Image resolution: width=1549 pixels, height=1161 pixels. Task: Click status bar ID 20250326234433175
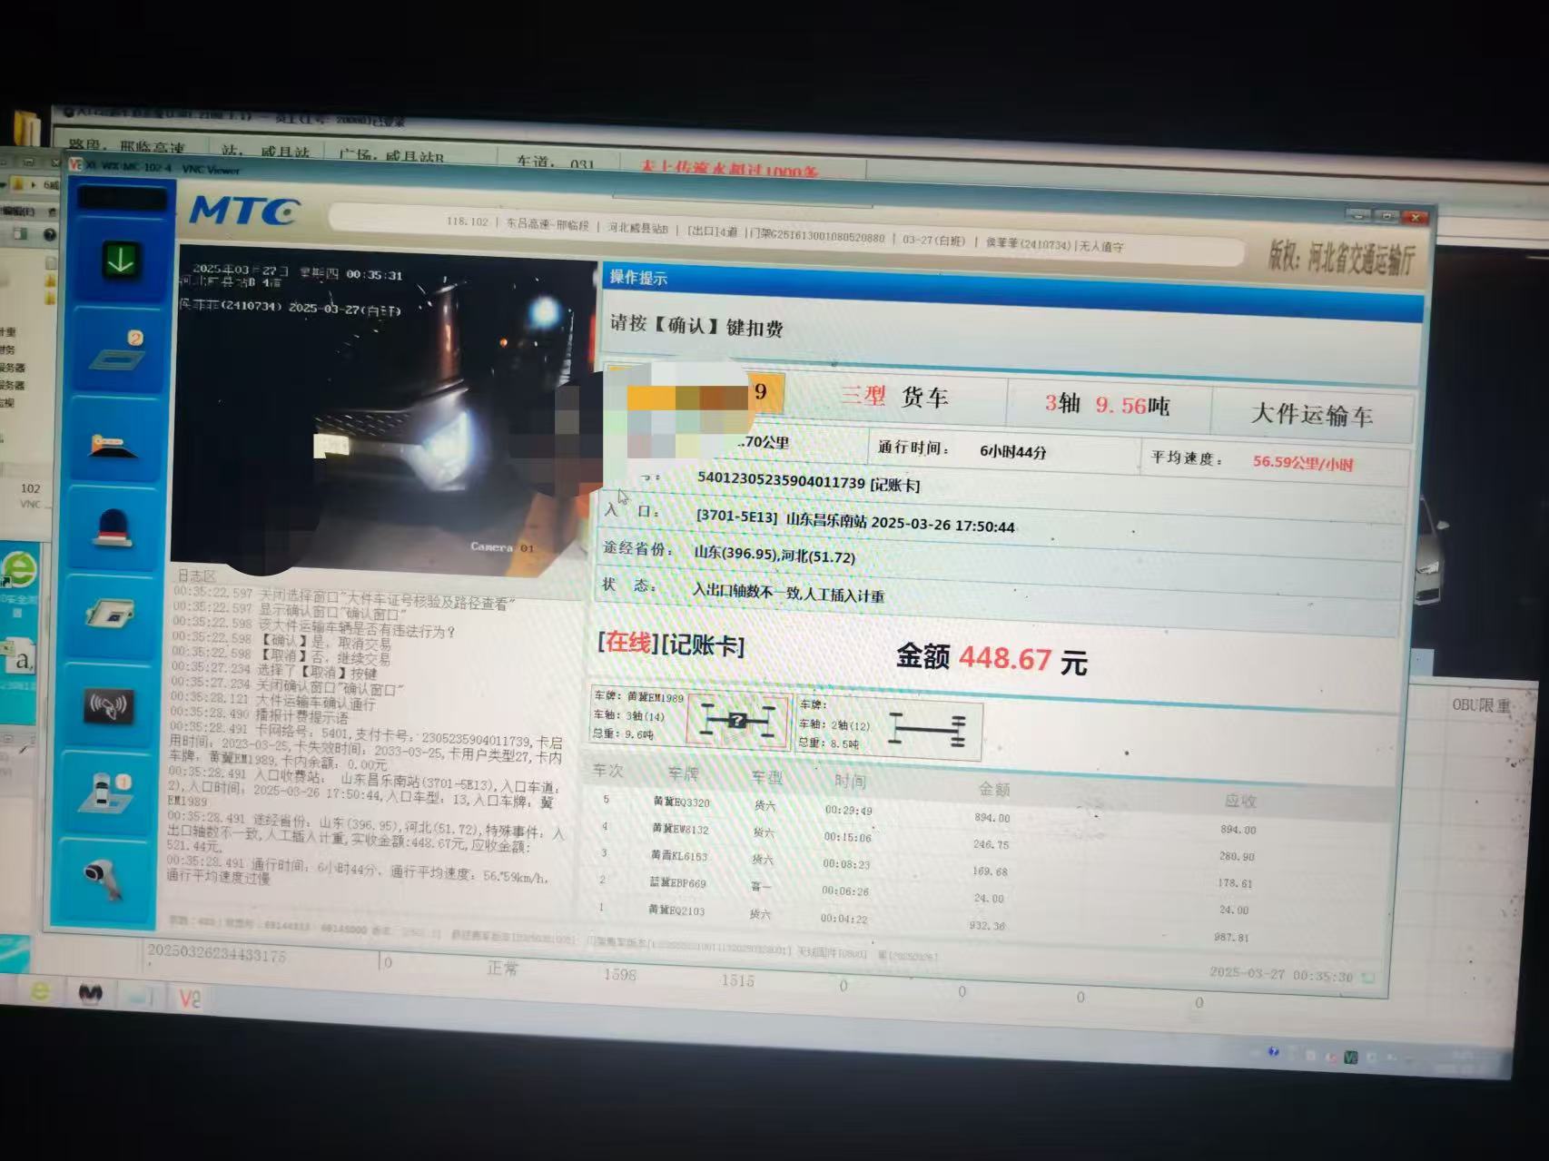[x=216, y=954]
